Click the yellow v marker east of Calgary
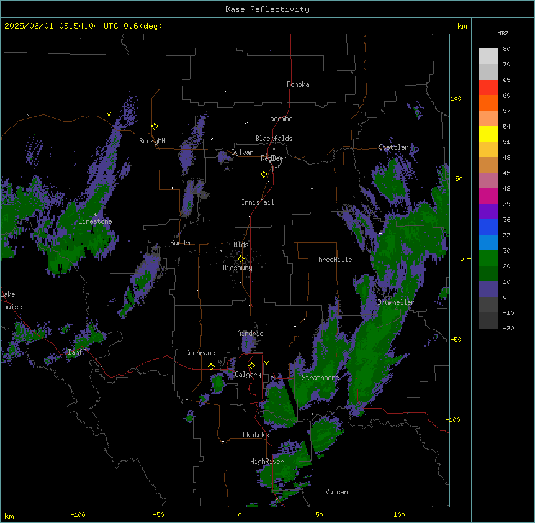Image resolution: width=535 pixels, height=523 pixels. click(x=266, y=363)
